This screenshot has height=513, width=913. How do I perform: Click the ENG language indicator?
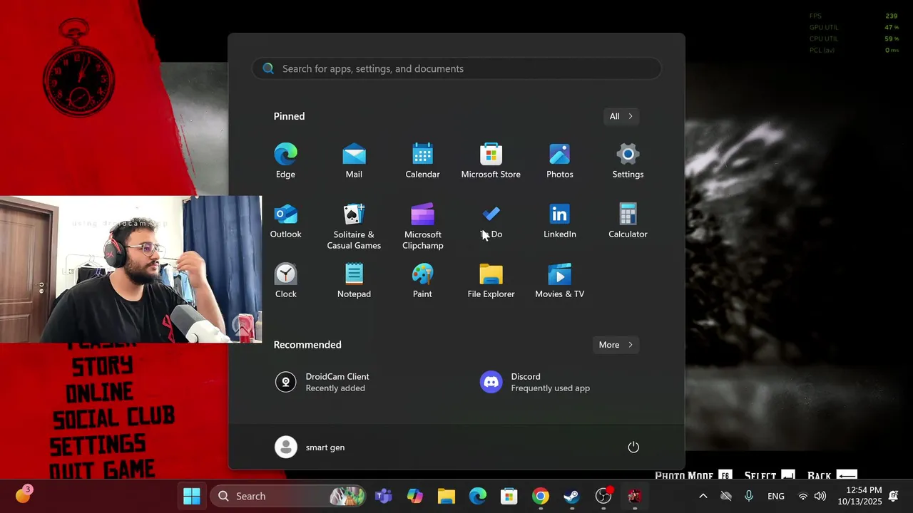(x=776, y=496)
